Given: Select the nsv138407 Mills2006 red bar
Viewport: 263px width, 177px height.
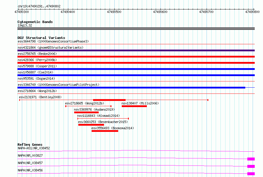Looking at the screenshot, I should pos(134,106).
